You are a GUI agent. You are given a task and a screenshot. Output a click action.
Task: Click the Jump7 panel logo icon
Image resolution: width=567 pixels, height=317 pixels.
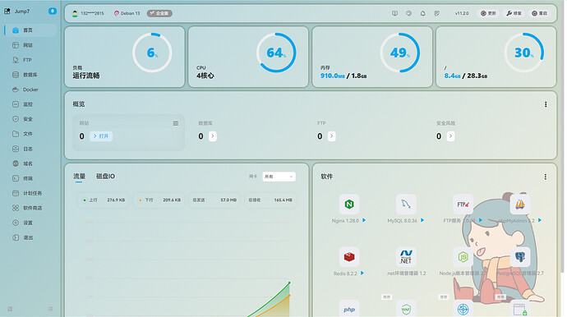[7, 11]
